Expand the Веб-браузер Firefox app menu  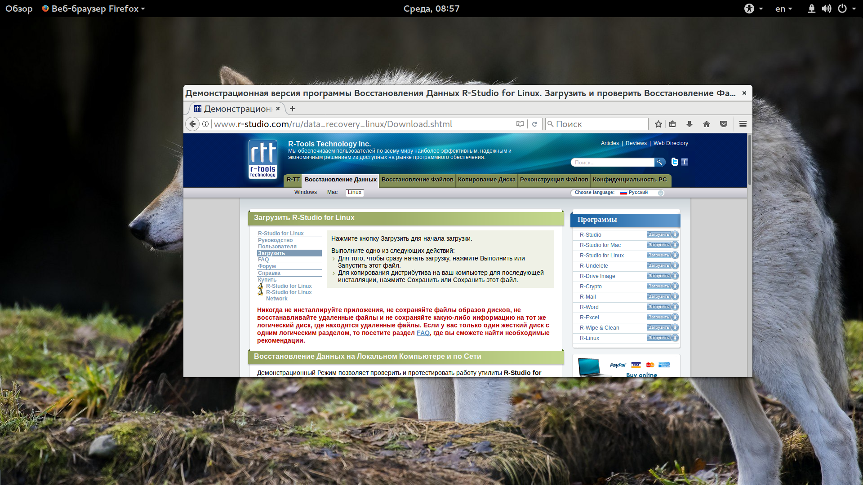tap(93, 9)
